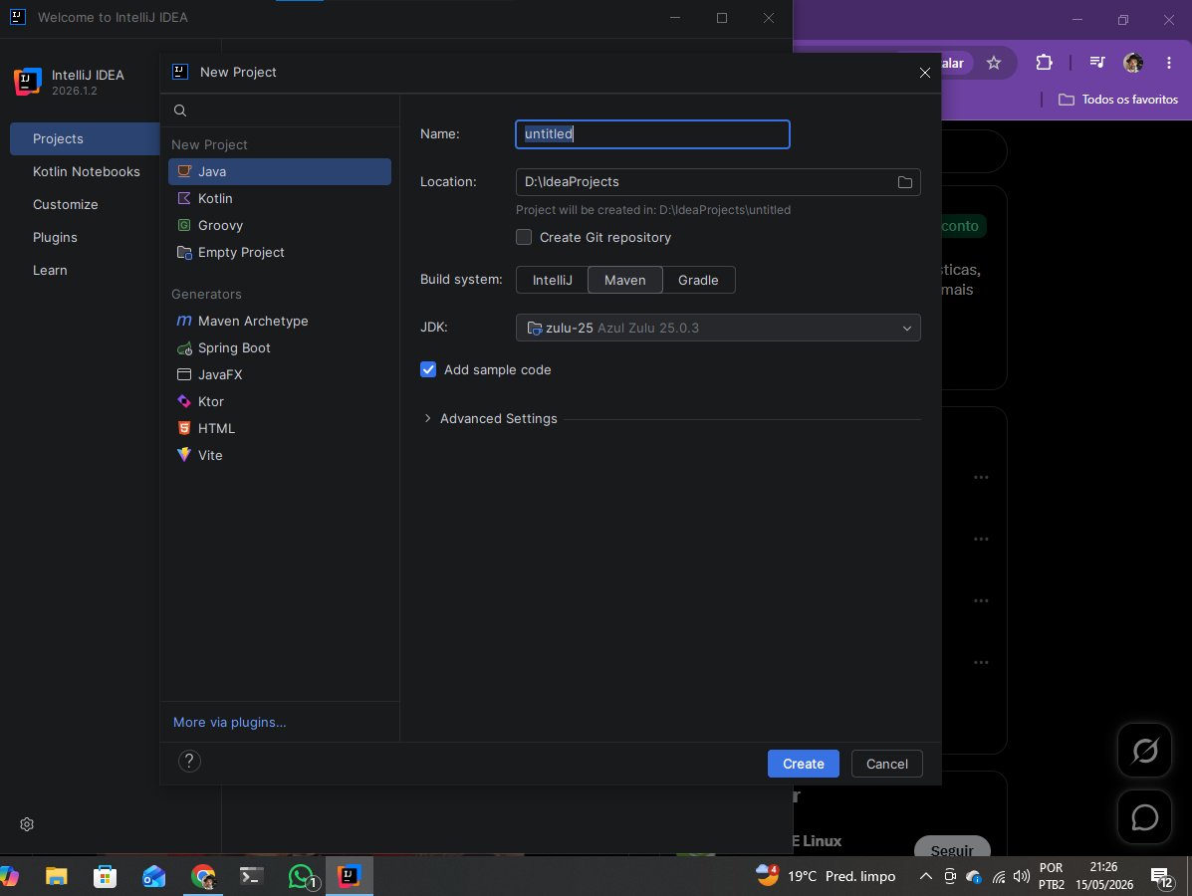The image size is (1192, 896).
Task: Open the weather widget showing 19°C
Action: pyautogui.click(x=826, y=876)
